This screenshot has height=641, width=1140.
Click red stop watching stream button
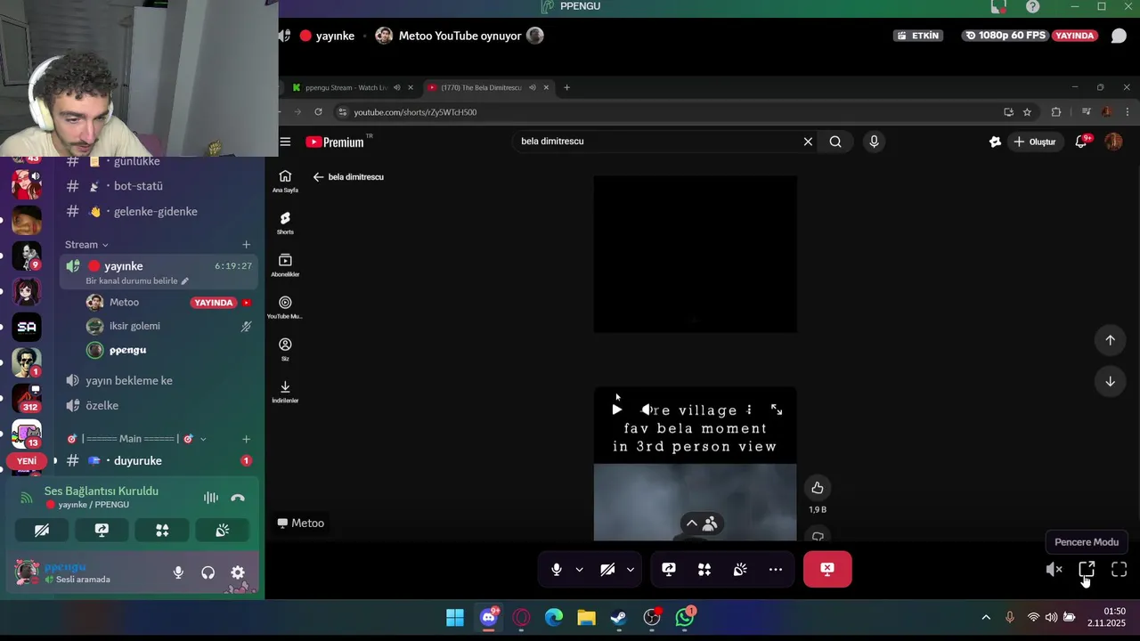[827, 570]
